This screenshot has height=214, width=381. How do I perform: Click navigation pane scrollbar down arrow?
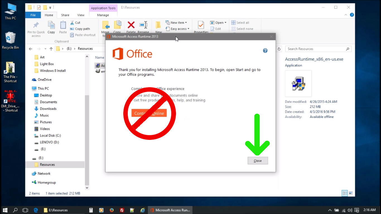tap(87, 188)
